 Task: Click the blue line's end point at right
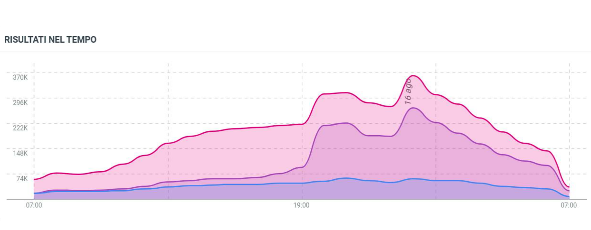click(569, 196)
